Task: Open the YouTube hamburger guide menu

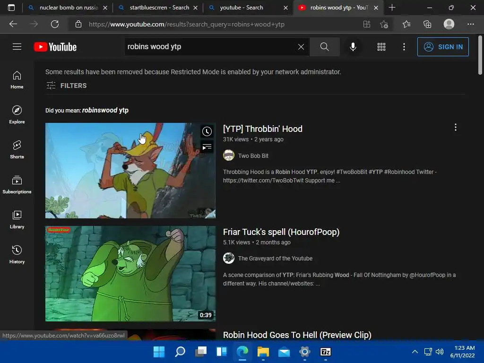Action: (x=17, y=47)
